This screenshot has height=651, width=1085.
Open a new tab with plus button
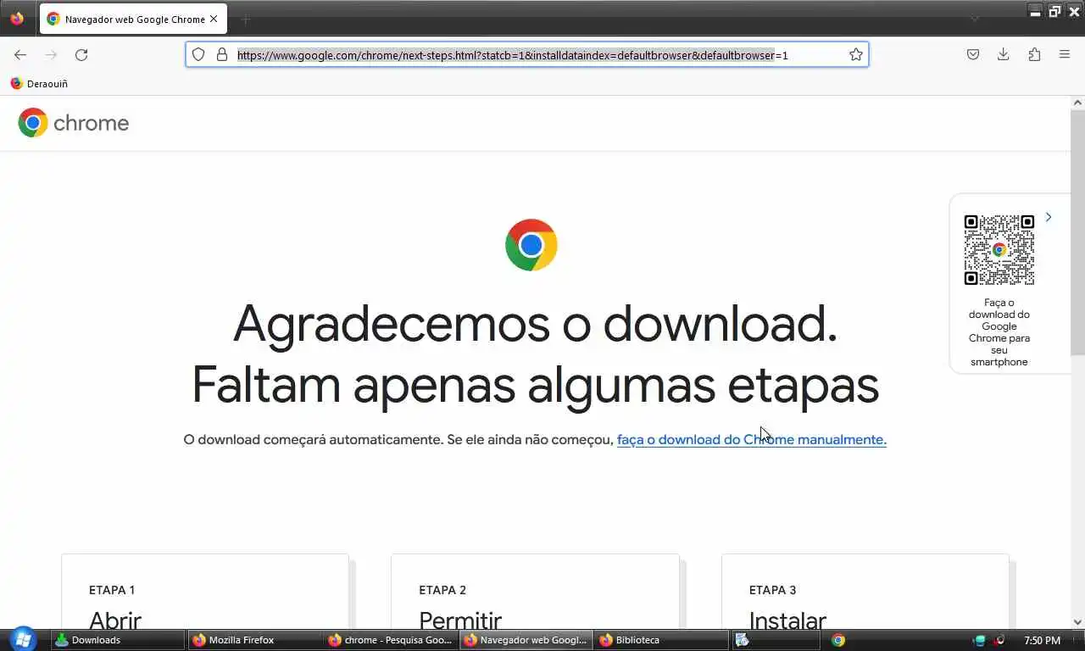point(246,19)
